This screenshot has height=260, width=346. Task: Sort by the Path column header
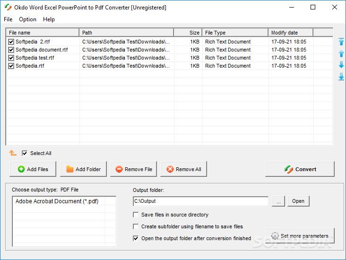point(127,33)
